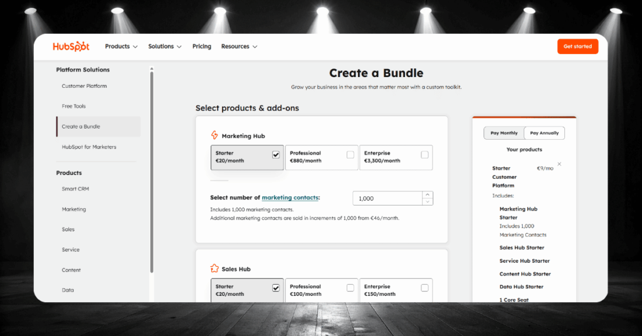Select Marketing Hub Professional €880/month checkbox
Image resolution: width=642 pixels, height=336 pixels.
coord(350,155)
